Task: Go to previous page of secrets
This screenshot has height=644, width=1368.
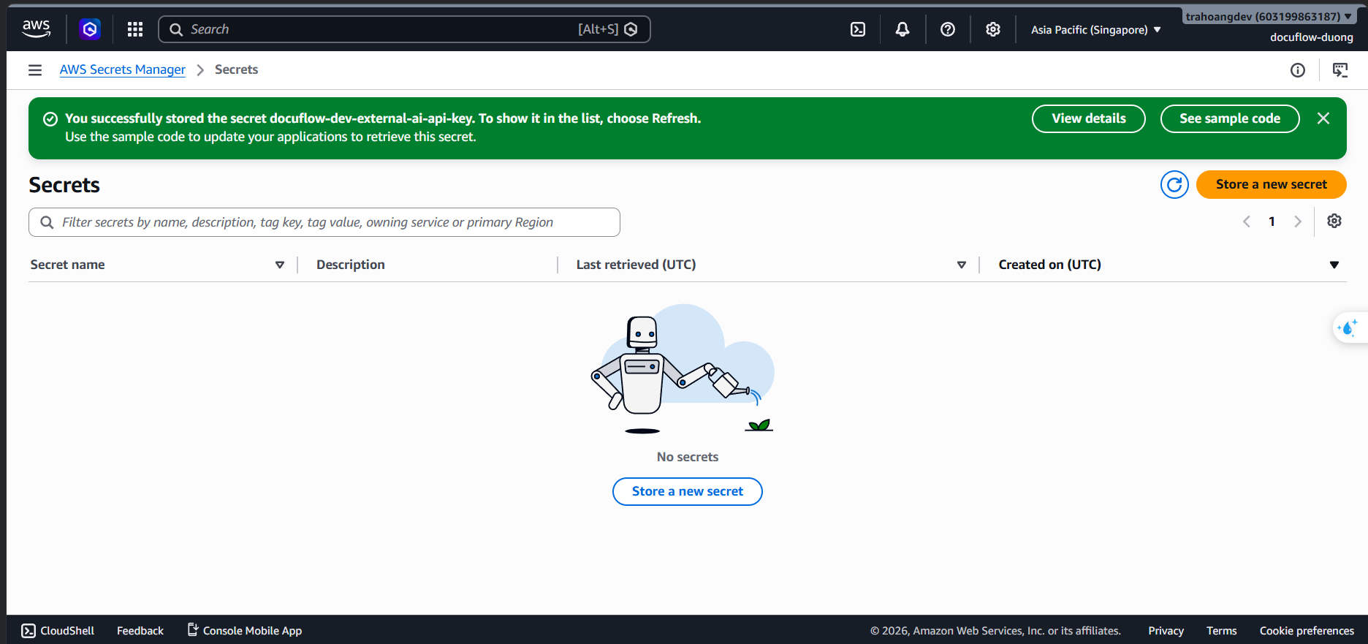Action: point(1247,221)
